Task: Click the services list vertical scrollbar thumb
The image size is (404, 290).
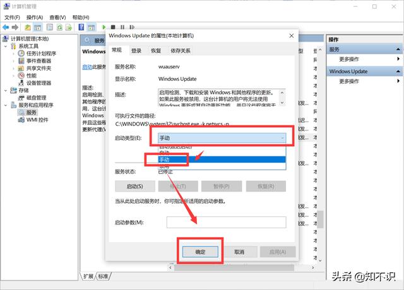Action: pos(320,219)
